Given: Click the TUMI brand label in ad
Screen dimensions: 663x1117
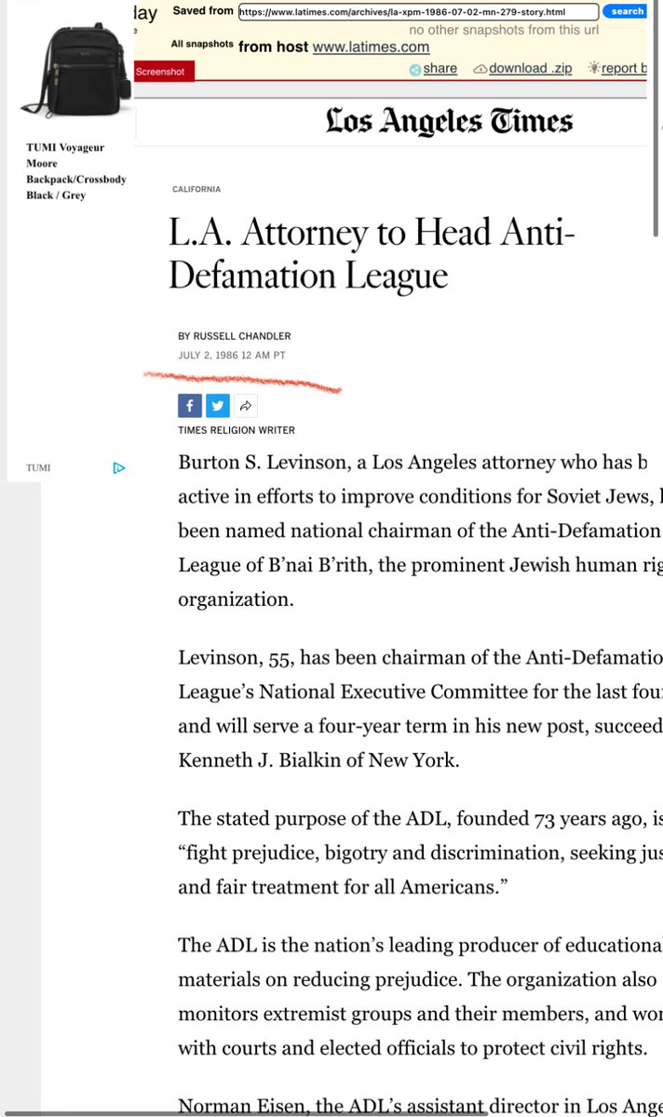Looking at the screenshot, I should pyautogui.click(x=38, y=468).
